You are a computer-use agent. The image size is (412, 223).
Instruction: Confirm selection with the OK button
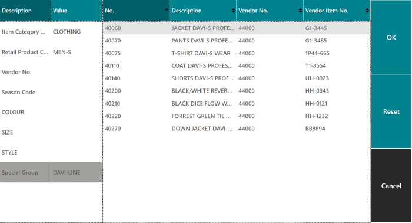[x=391, y=37]
